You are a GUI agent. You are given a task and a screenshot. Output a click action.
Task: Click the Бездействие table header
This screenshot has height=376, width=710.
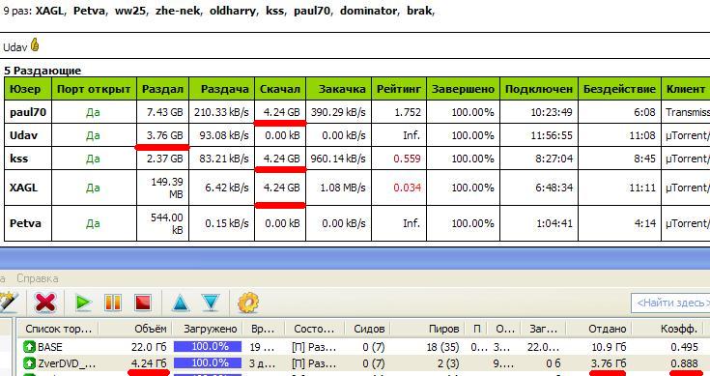coord(619,89)
